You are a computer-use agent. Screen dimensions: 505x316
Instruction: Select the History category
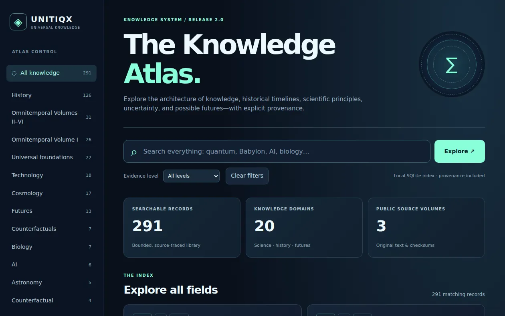(x=51, y=95)
